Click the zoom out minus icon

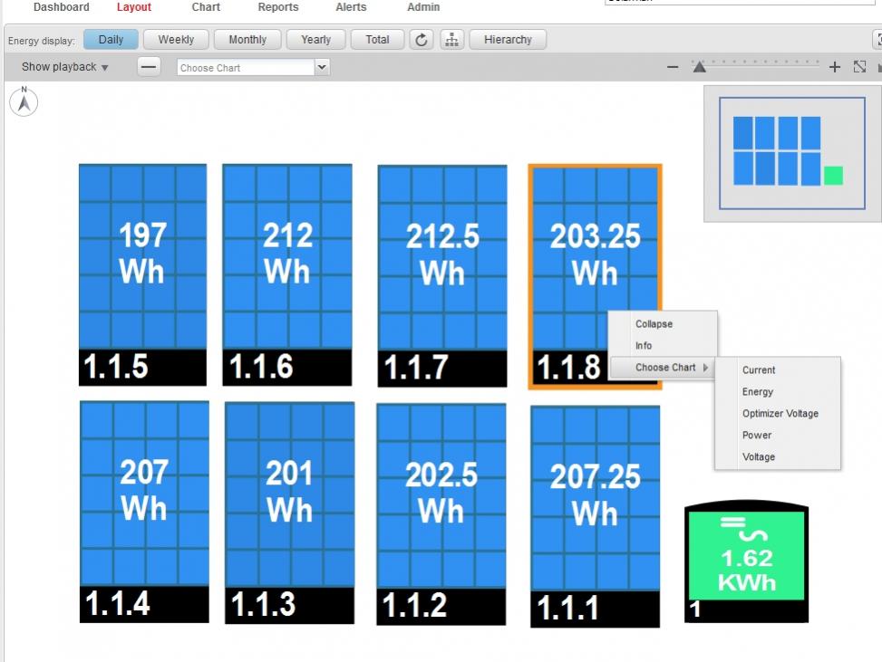[x=673, y=67]
